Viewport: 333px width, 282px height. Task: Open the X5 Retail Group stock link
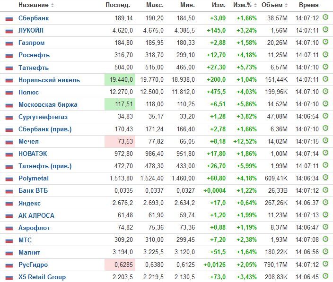pos(42,277)
